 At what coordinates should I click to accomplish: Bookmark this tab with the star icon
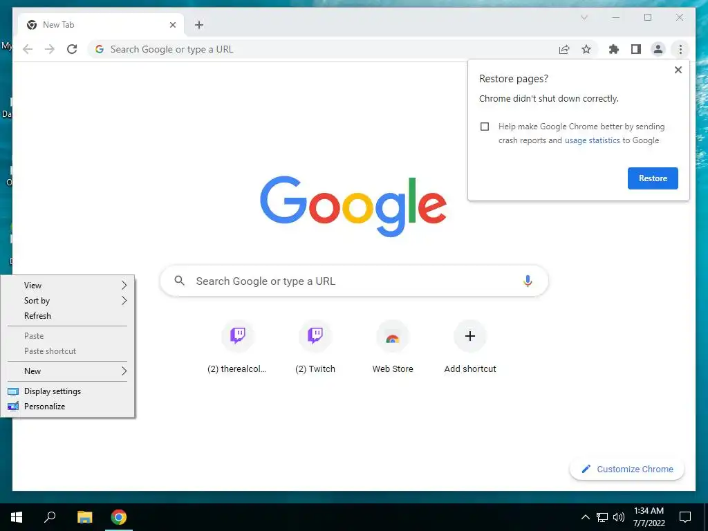click(x=586, y=49)
